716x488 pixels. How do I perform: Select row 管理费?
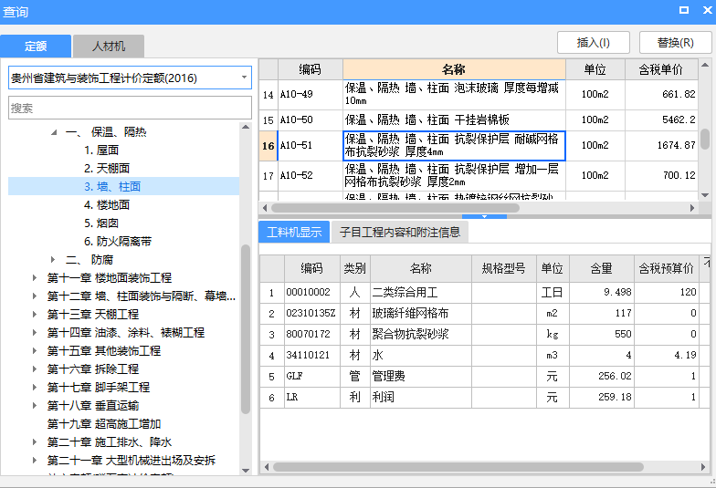point(484,376)
